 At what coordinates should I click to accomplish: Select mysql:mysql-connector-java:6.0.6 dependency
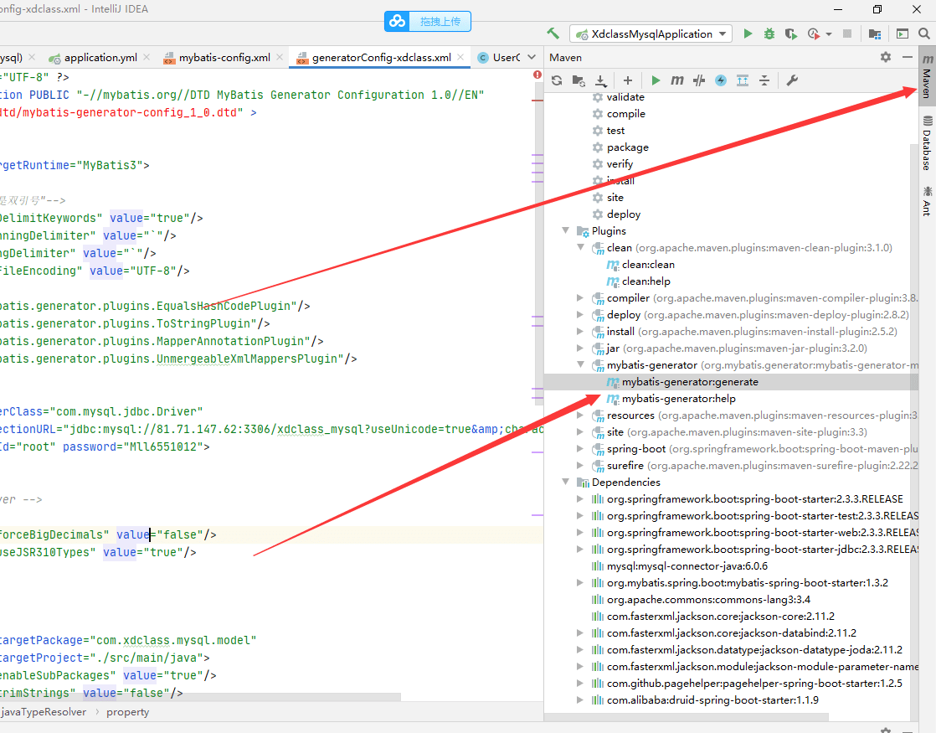687,565
